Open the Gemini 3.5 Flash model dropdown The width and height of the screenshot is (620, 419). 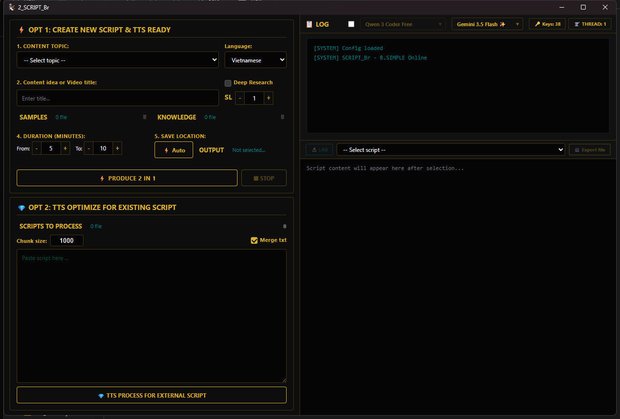click(487, 24)
